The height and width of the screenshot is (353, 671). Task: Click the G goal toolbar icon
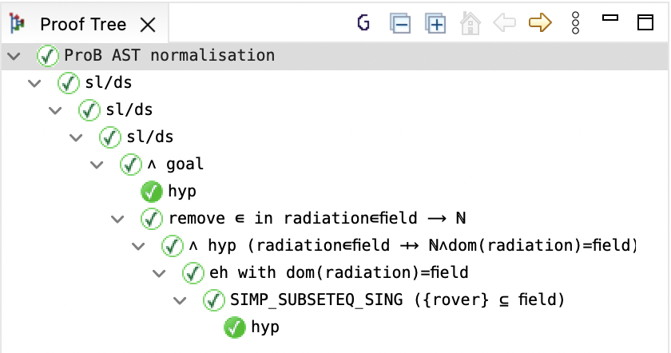coord(363,23)
